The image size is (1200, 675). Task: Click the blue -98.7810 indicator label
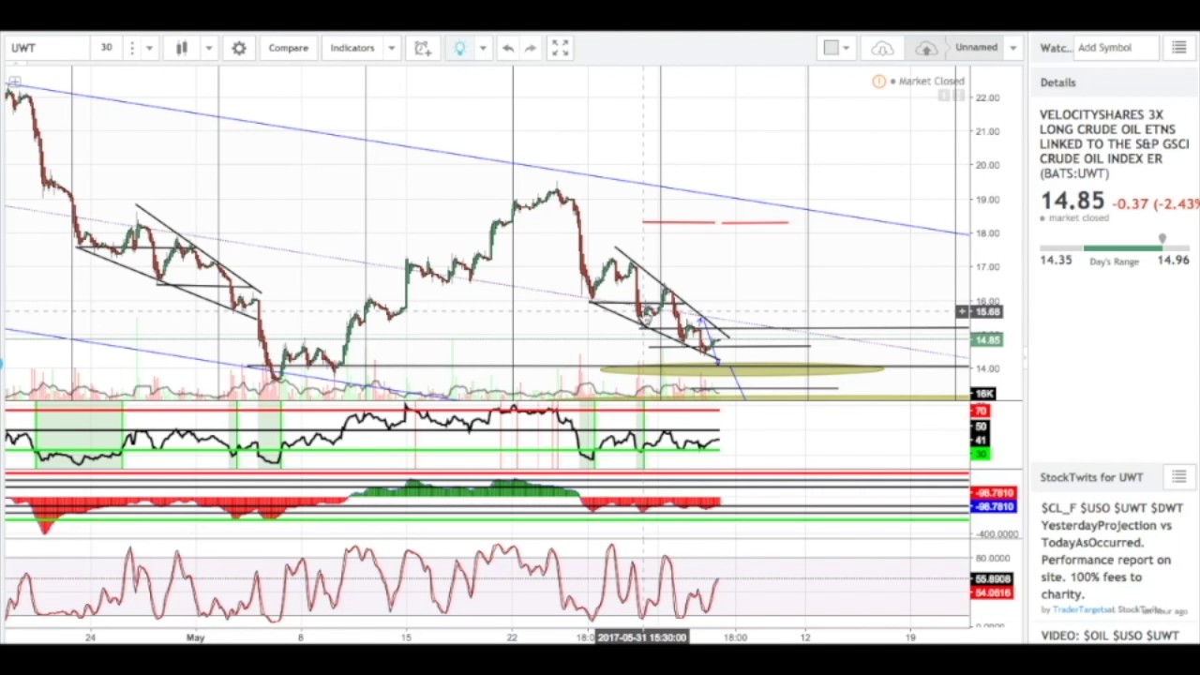tap(993, 506)
